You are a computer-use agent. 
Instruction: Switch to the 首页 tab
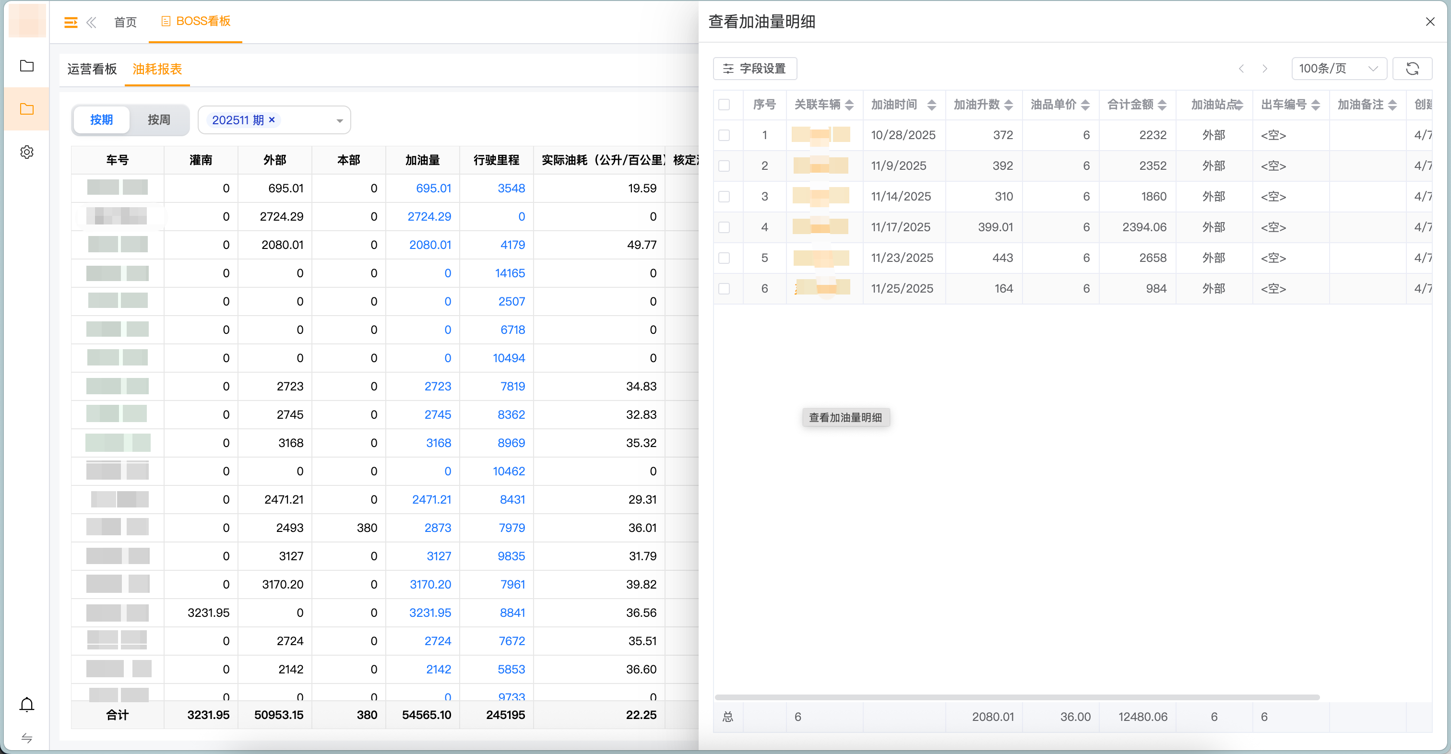tap(125, 22)
